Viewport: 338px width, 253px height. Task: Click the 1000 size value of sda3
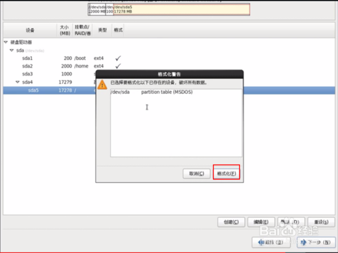click(67, 74)
